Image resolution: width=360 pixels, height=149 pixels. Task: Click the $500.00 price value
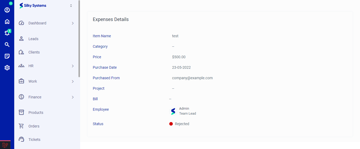(x=179, y=57)
